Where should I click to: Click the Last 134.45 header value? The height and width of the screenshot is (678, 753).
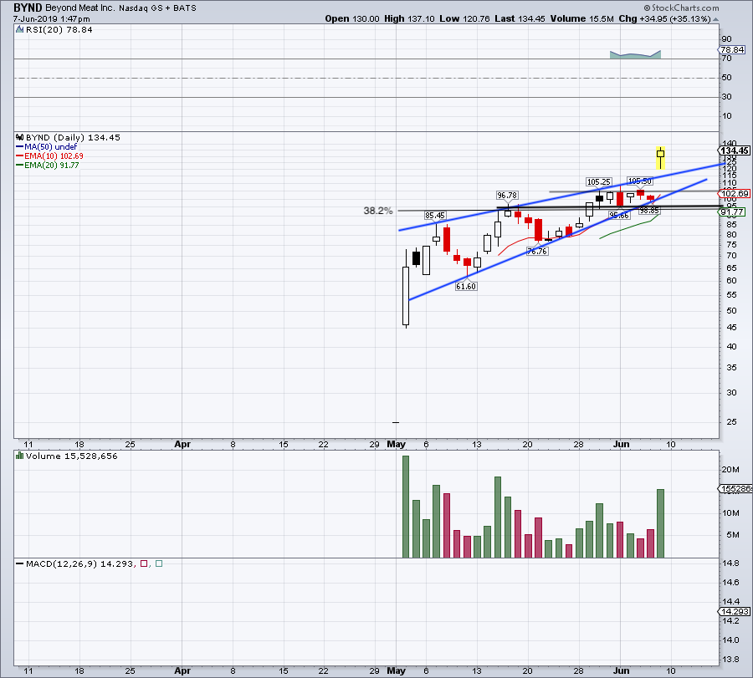point(520,18)
